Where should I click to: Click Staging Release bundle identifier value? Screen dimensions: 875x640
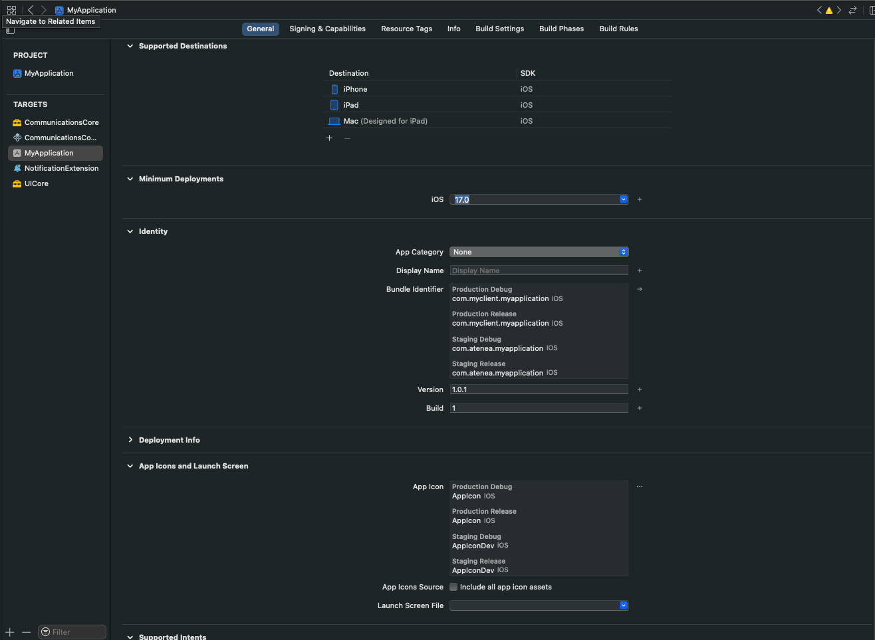coord(498,373)
